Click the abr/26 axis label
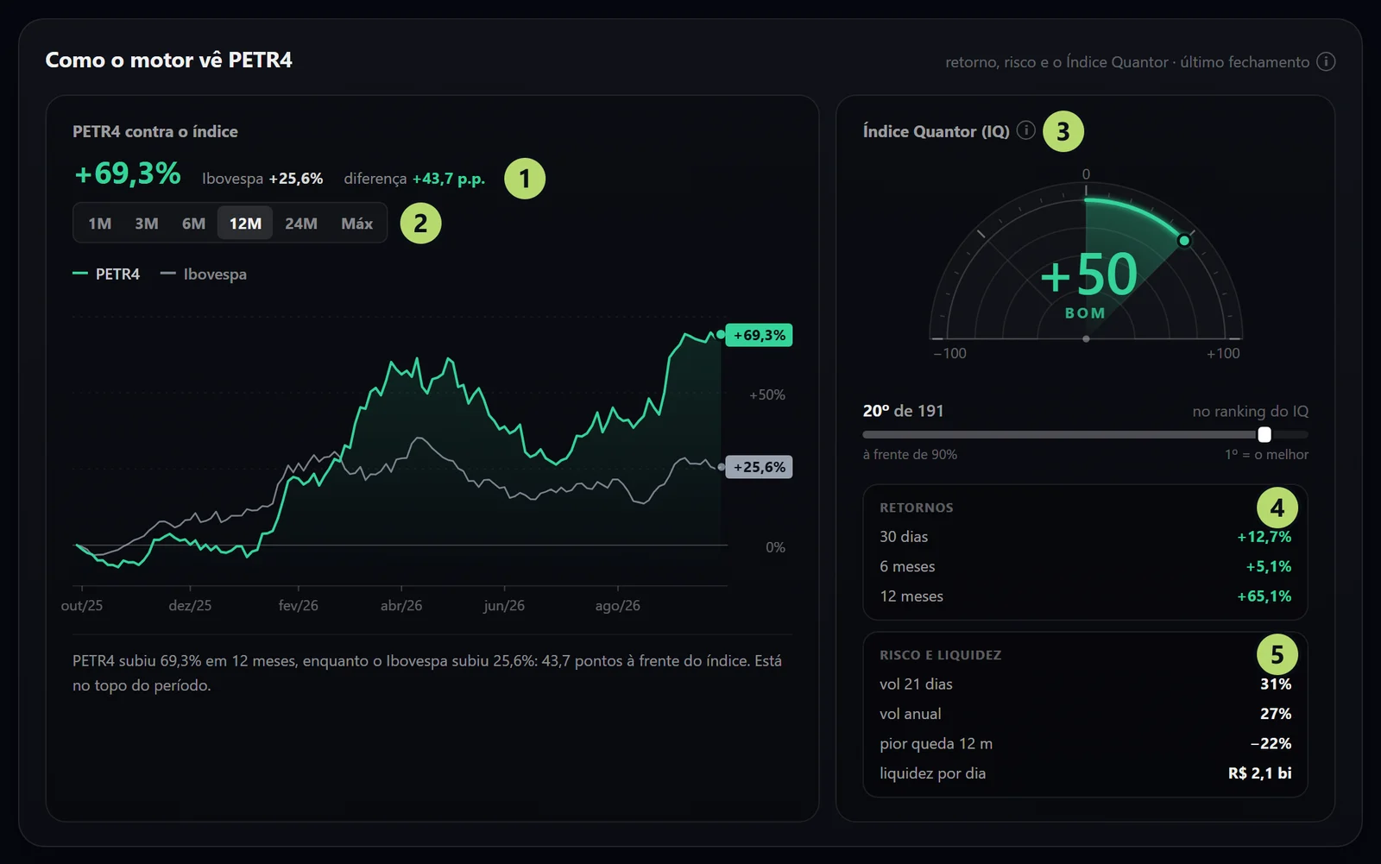Screen dimensions: 1381x864 pyautogui.click(x=401, y=606)
